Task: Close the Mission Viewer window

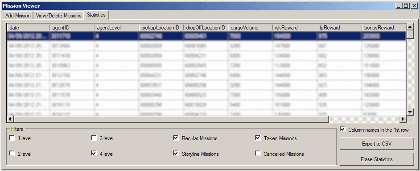Action: pyautogui.click(x=414, y=5)
